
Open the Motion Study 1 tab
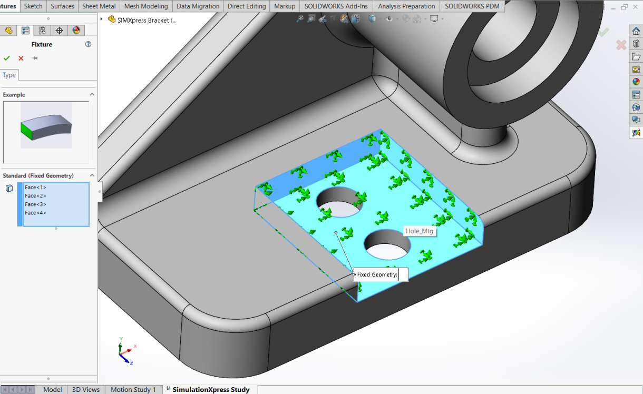133,389
